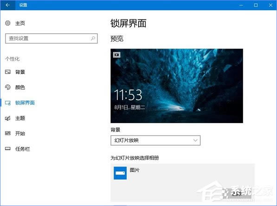Select the 锁屏界面 sidebar item
277x206 pixels.
25,103
